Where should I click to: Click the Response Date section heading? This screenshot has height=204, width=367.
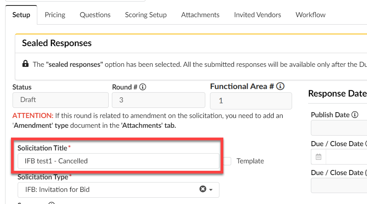[338, 93]
